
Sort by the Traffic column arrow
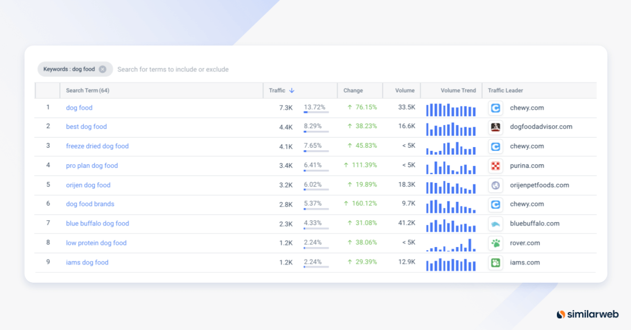coord(292,90)
